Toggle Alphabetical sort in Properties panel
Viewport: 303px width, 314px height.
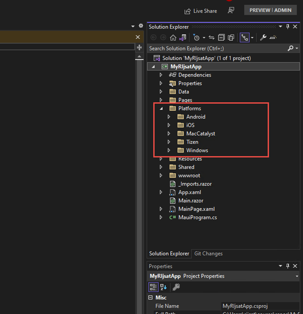[x=163, y=287]
